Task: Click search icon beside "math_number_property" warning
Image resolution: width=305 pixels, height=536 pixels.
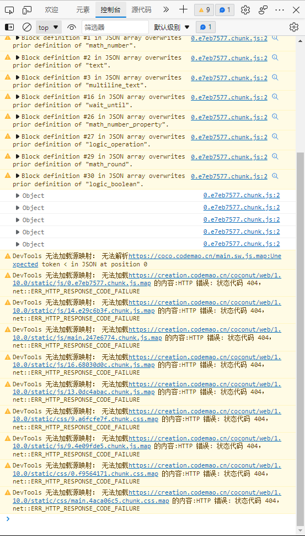Action: click(275, 117)
